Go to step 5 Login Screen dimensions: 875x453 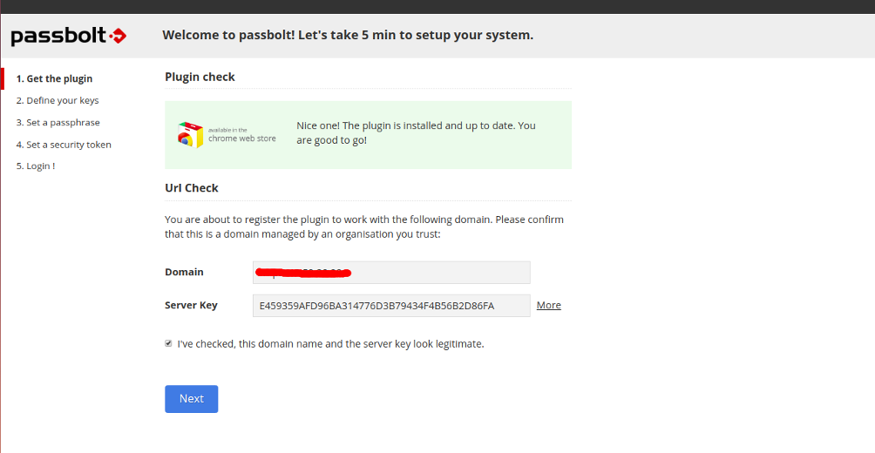point(36,166)
